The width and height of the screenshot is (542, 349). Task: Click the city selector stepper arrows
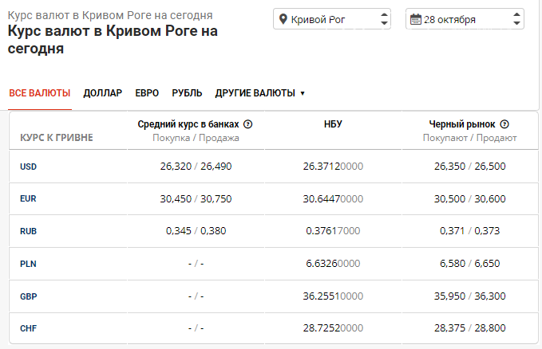click(384, 19)
